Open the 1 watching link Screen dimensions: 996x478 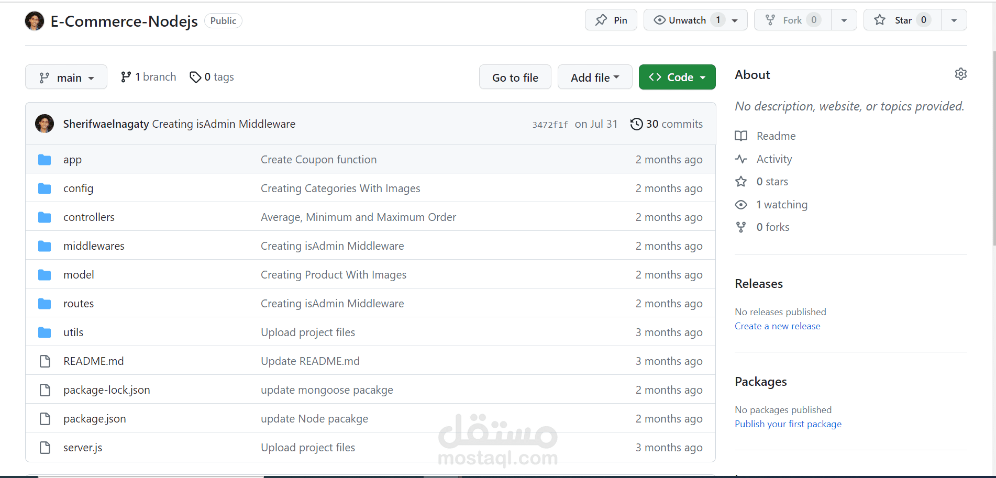(x=782, y=204)
